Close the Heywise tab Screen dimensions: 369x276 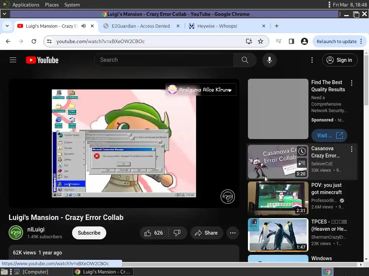(263, 26)
